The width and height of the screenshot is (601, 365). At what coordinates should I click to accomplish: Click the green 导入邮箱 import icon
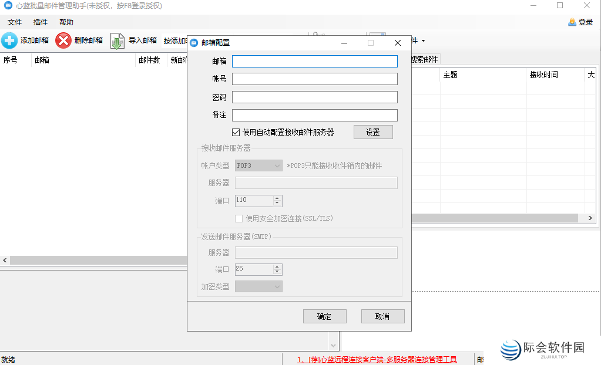click(116, 40)
